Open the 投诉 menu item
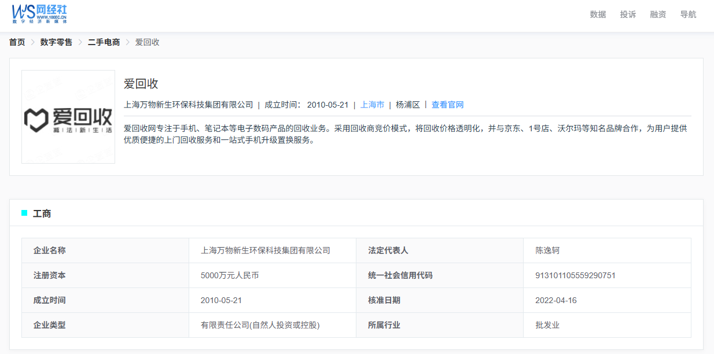714x354 pixels. click(628, 14)
